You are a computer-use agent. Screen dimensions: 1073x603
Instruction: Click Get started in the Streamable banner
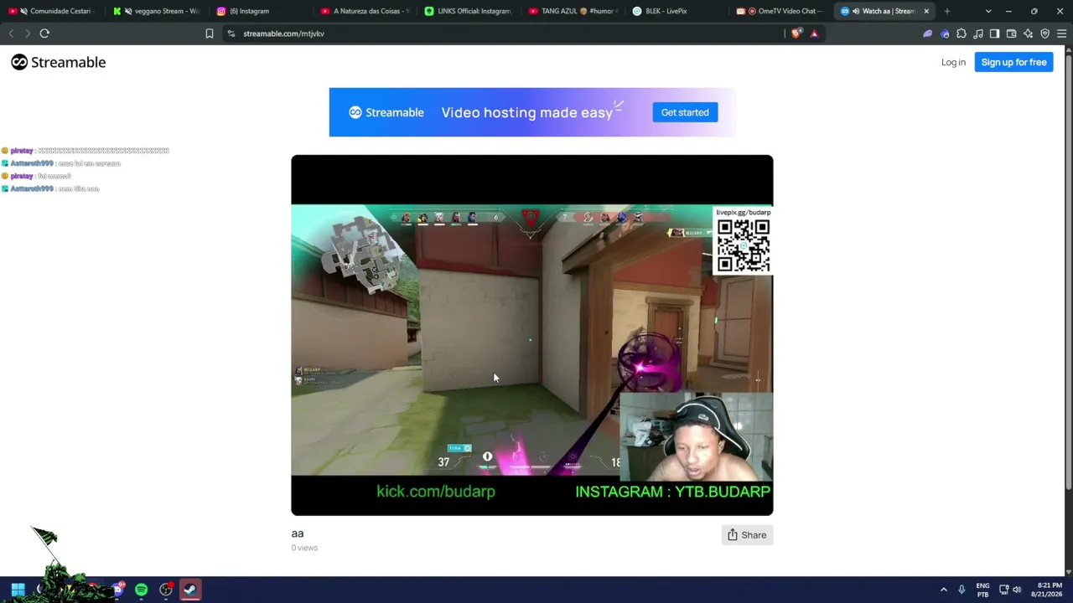[x=685, y=112]
